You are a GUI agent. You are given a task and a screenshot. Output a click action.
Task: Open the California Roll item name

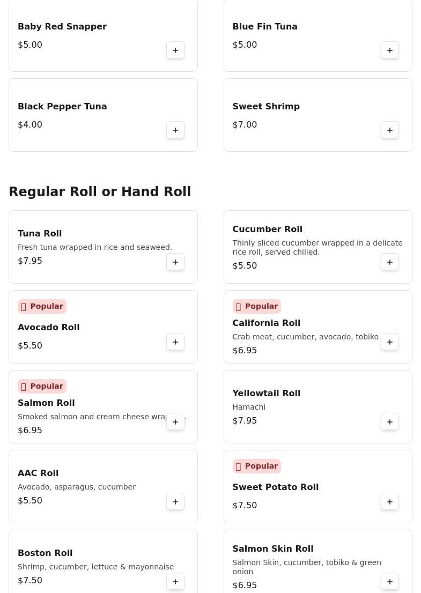click(266, 323)
